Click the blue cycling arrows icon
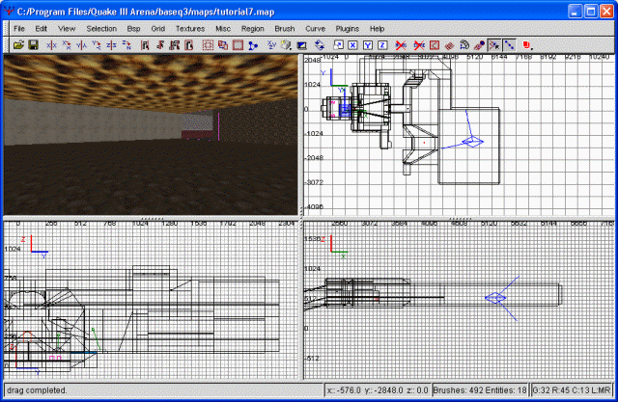Image resolution: width=618 pixels, height=402 pixels. tap(320, 45)
